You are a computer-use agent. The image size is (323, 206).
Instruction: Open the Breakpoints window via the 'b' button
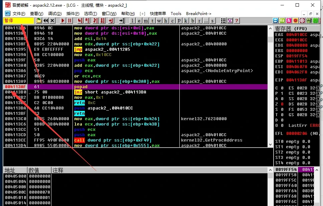[193, 21]
